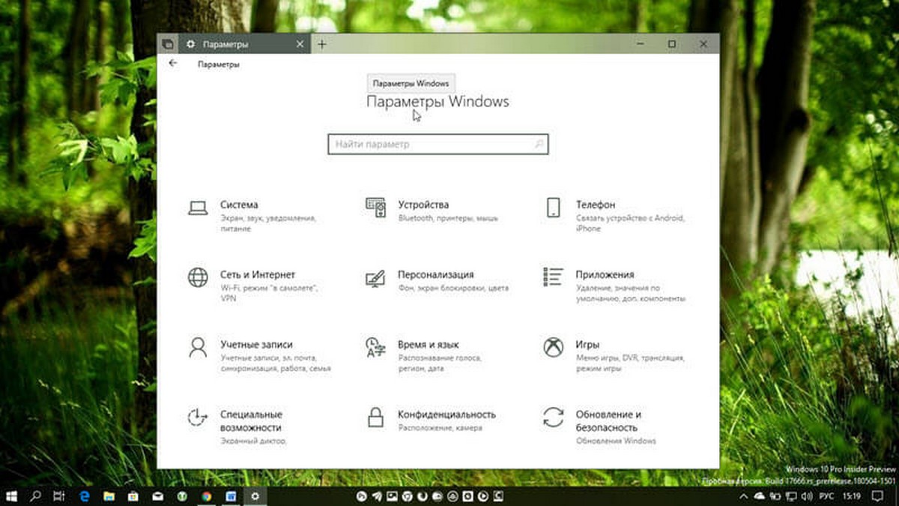Click "Bluetooth, принтеры, мышь" description
899x506 pixels.
tap(448, 218)
